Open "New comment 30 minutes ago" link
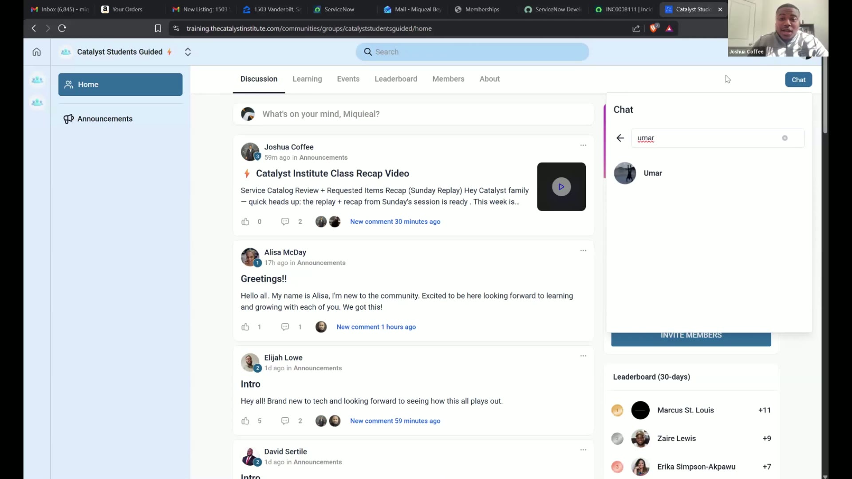Screen dimensions: 852x479 tap(395, 221)
